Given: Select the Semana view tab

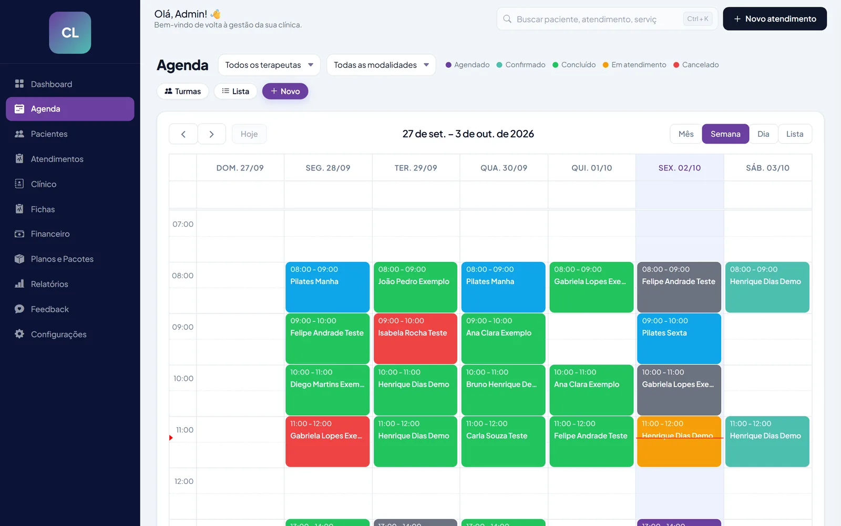Looking at the screenshot, I should pyautogui.click(x=725, y=134).
